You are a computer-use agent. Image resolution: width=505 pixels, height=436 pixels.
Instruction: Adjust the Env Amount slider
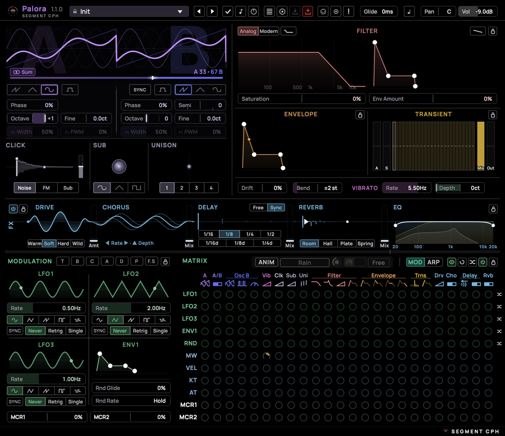[433, 99]
